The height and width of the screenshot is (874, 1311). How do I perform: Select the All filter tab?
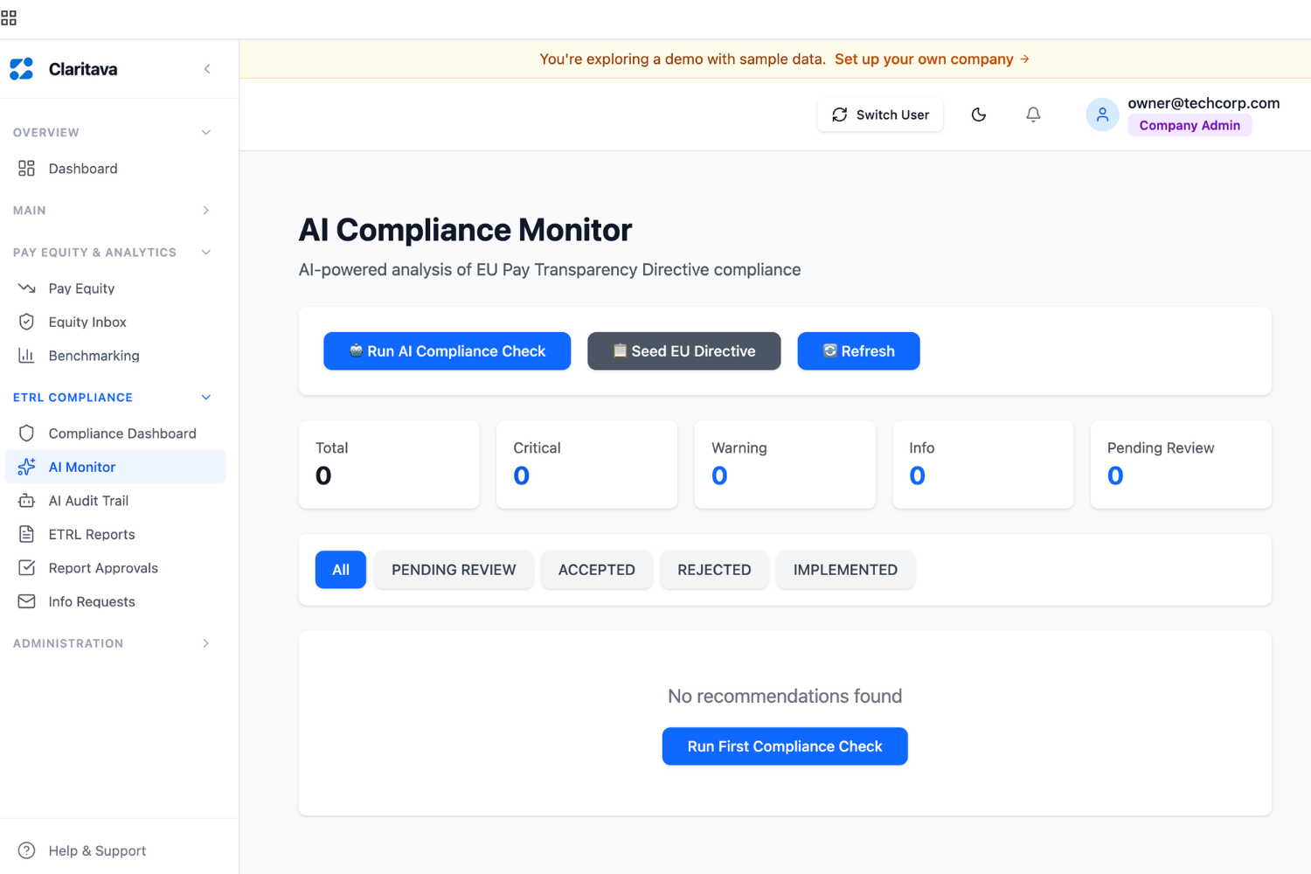click(x=341, y=570)
